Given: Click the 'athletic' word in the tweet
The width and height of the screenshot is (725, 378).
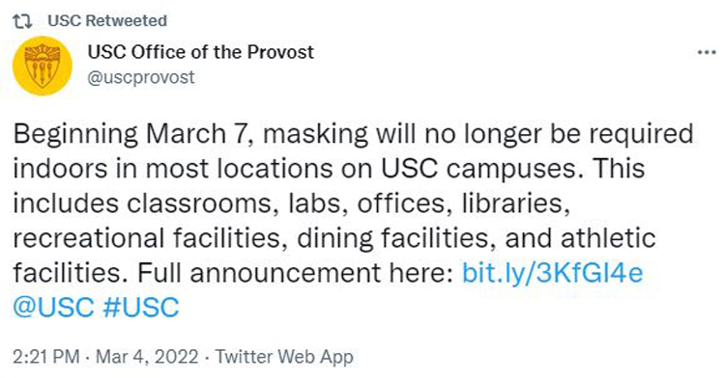Looking at the screenshot, I should pyautogui.click(x=608, y=238).
